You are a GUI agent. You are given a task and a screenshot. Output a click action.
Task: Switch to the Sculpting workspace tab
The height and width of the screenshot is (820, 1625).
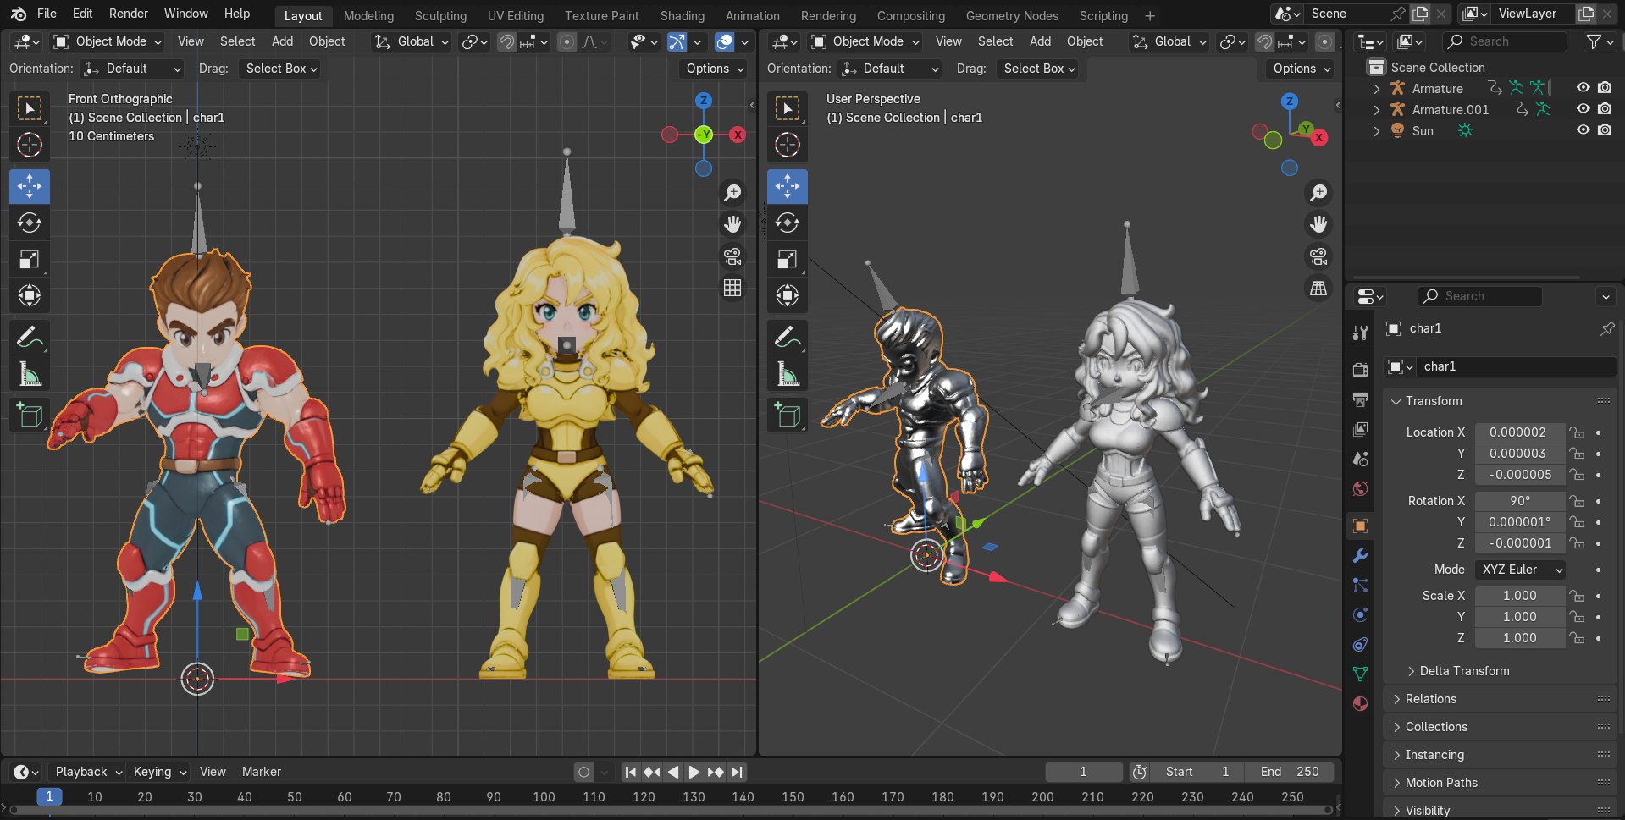click(440, 16)
